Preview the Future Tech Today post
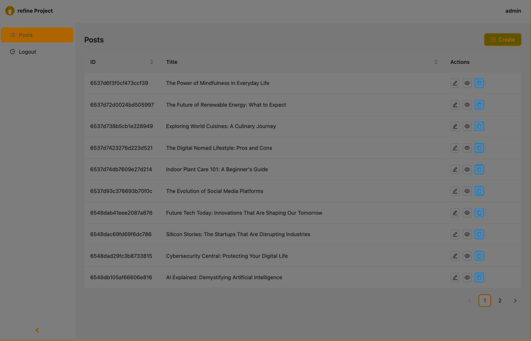 (467, 213)
